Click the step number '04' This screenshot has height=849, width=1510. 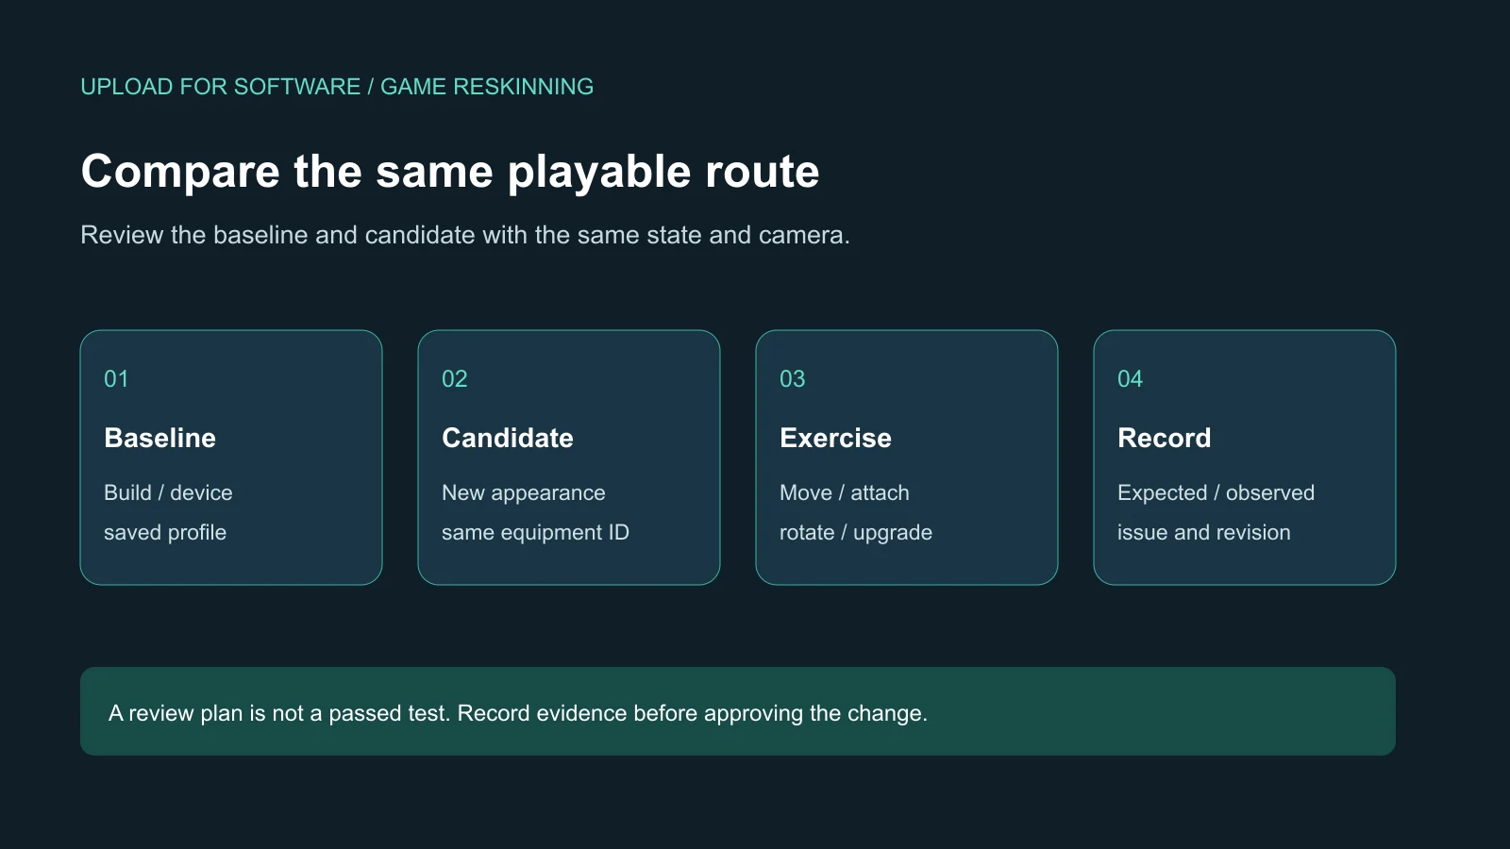point(1130,379)
